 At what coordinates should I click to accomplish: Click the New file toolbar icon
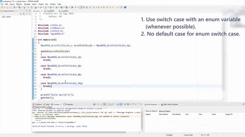pos(2,7)
